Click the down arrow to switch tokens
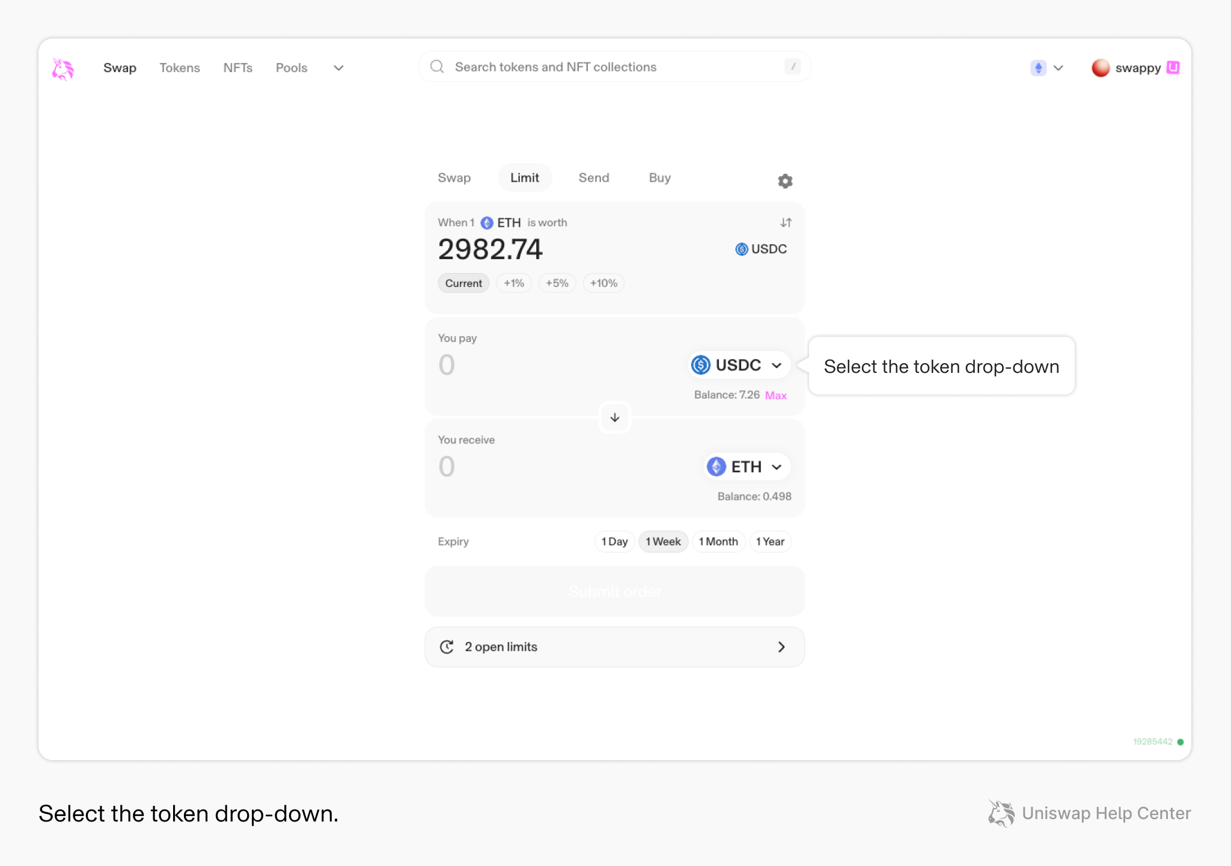1231x866 pixels. (614, 417)
